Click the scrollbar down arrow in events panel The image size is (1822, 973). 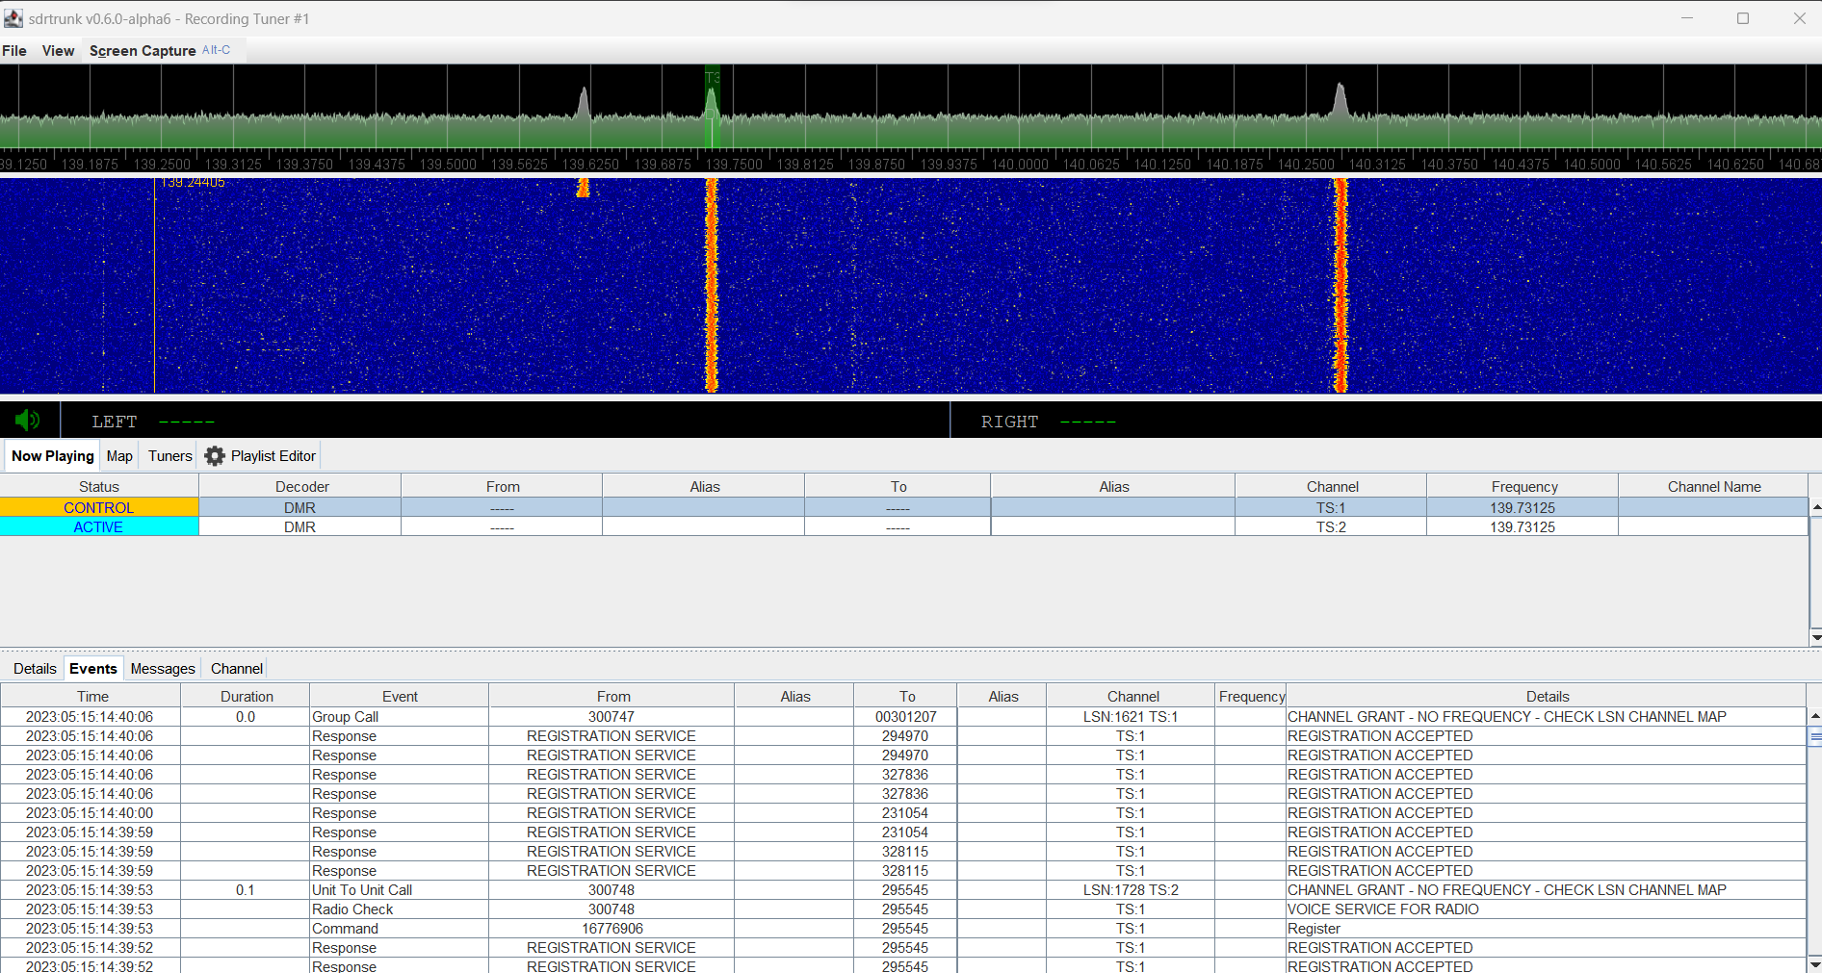click(x=1814, y=965)
